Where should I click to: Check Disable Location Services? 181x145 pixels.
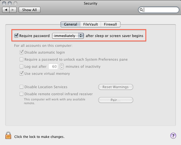coord(21,87)
